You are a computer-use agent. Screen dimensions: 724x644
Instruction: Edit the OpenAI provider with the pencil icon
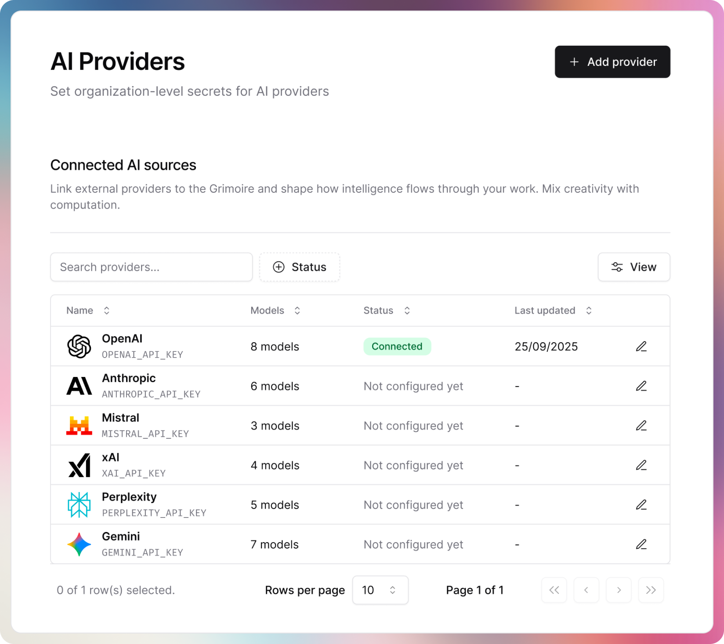pos(641,346)
